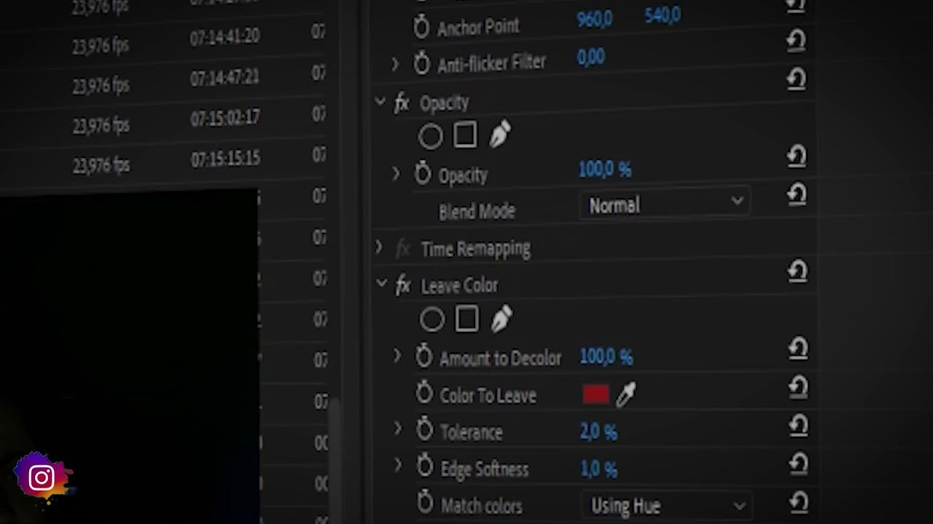This screenshot has width=933, height=524.
Task: Choose pen mask tool under Opacity
Action: pos(500,135)
